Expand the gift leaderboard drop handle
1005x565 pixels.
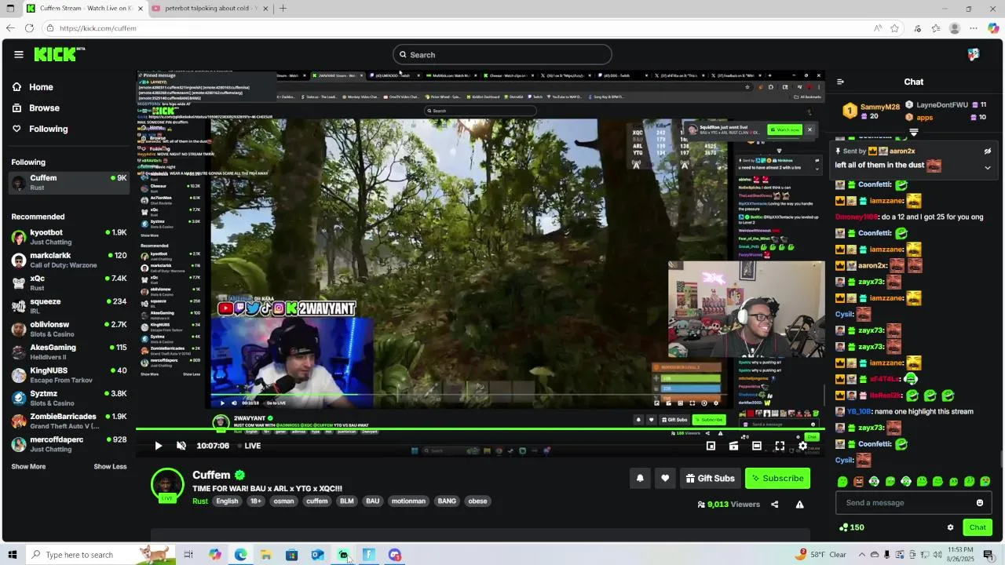click(x=913, y=133)
